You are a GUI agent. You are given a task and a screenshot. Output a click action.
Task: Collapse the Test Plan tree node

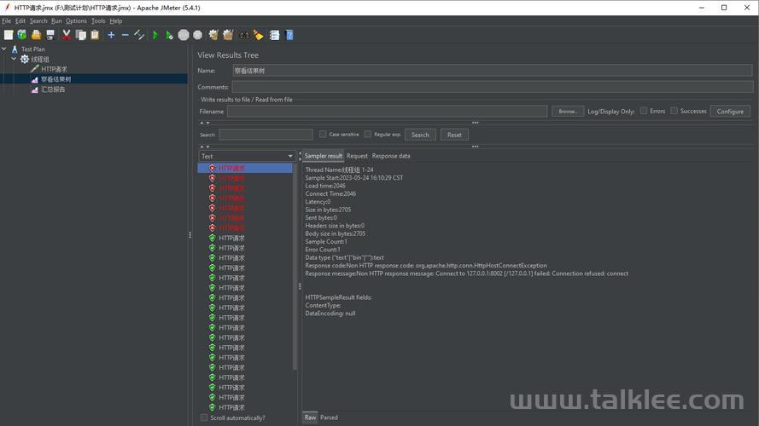click(4, 49)
